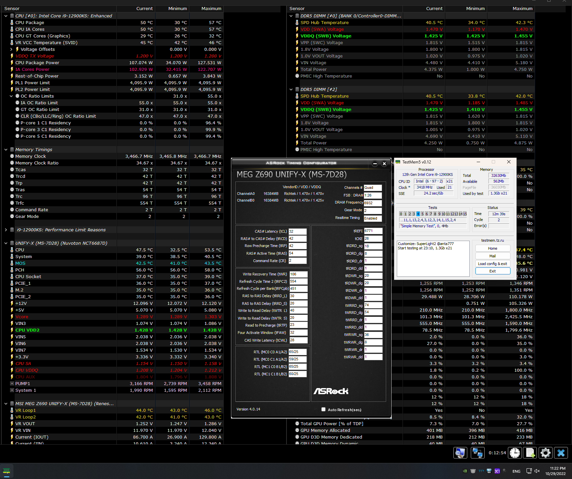Collapse the UNIFY-X Nuvoton NCT6687D group
572x479 pixels.
point(6,243)
